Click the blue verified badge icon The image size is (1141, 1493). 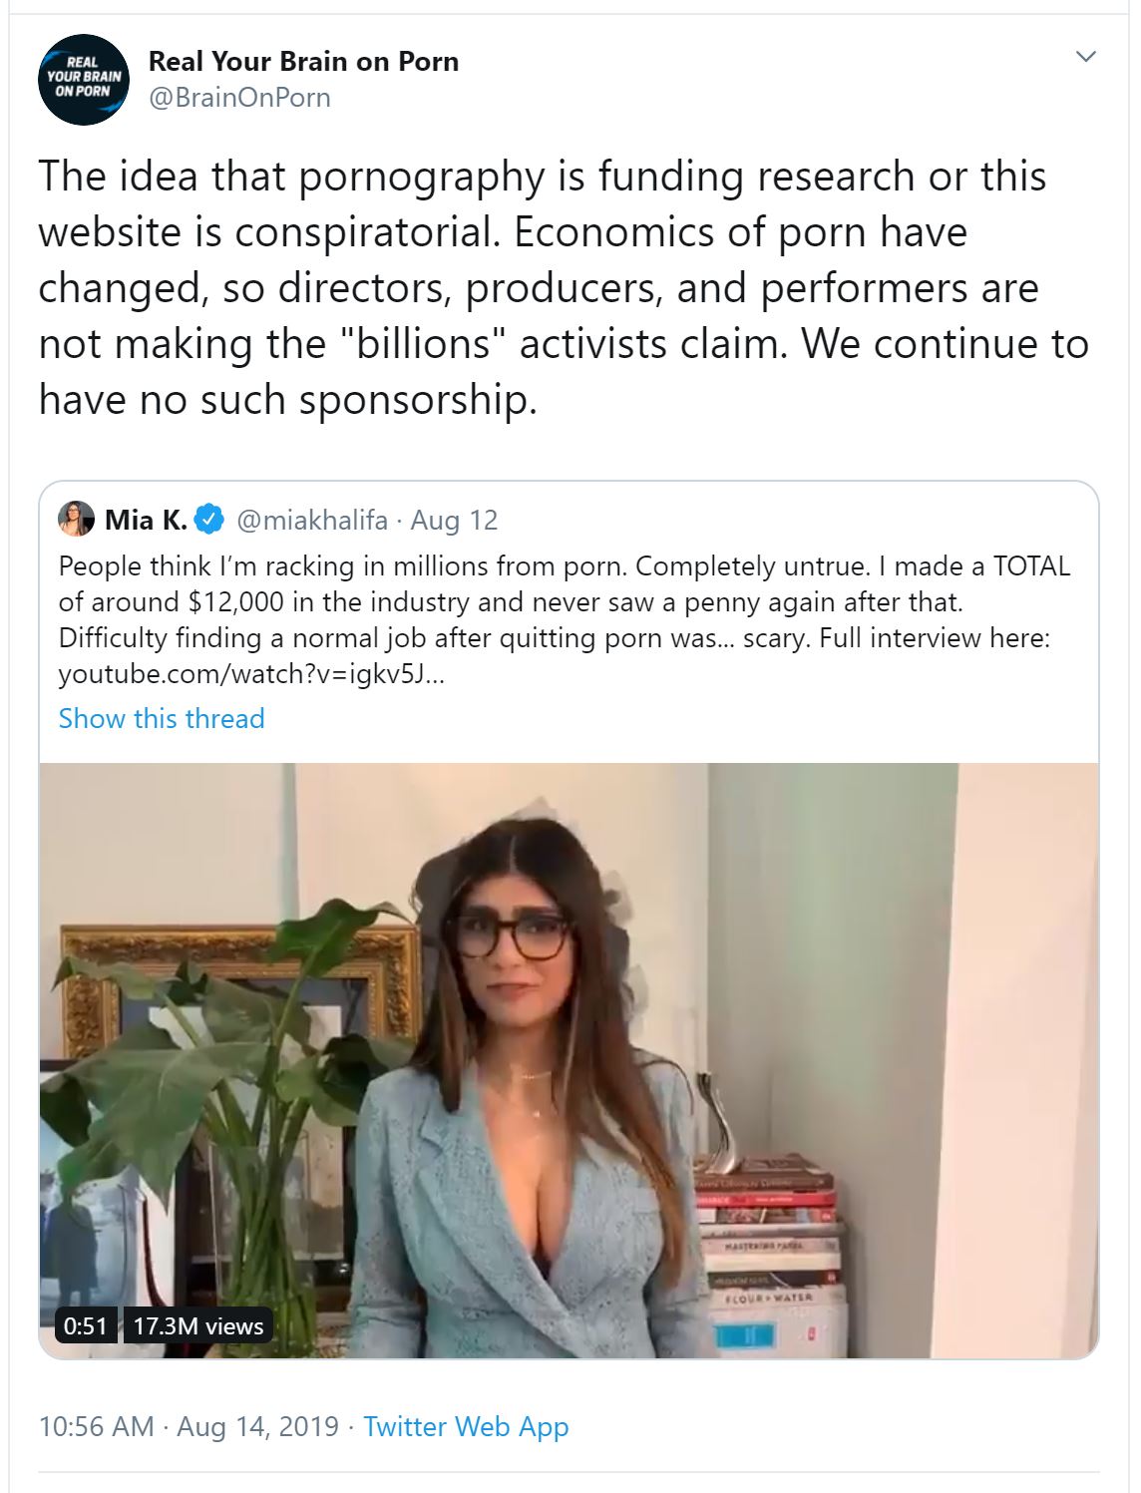pyautogui.click(x=208, y=520)
